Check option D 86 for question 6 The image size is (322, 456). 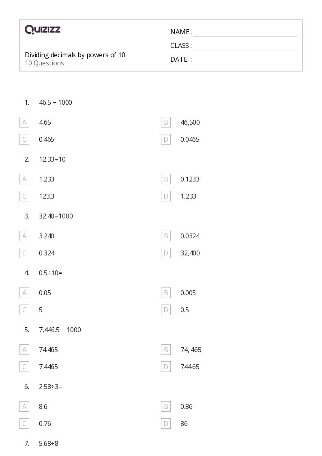tap(166, 424)
